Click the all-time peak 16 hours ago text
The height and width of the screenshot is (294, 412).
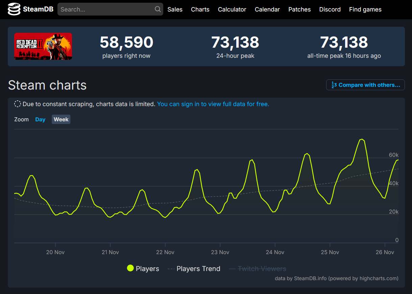(344, 56)
